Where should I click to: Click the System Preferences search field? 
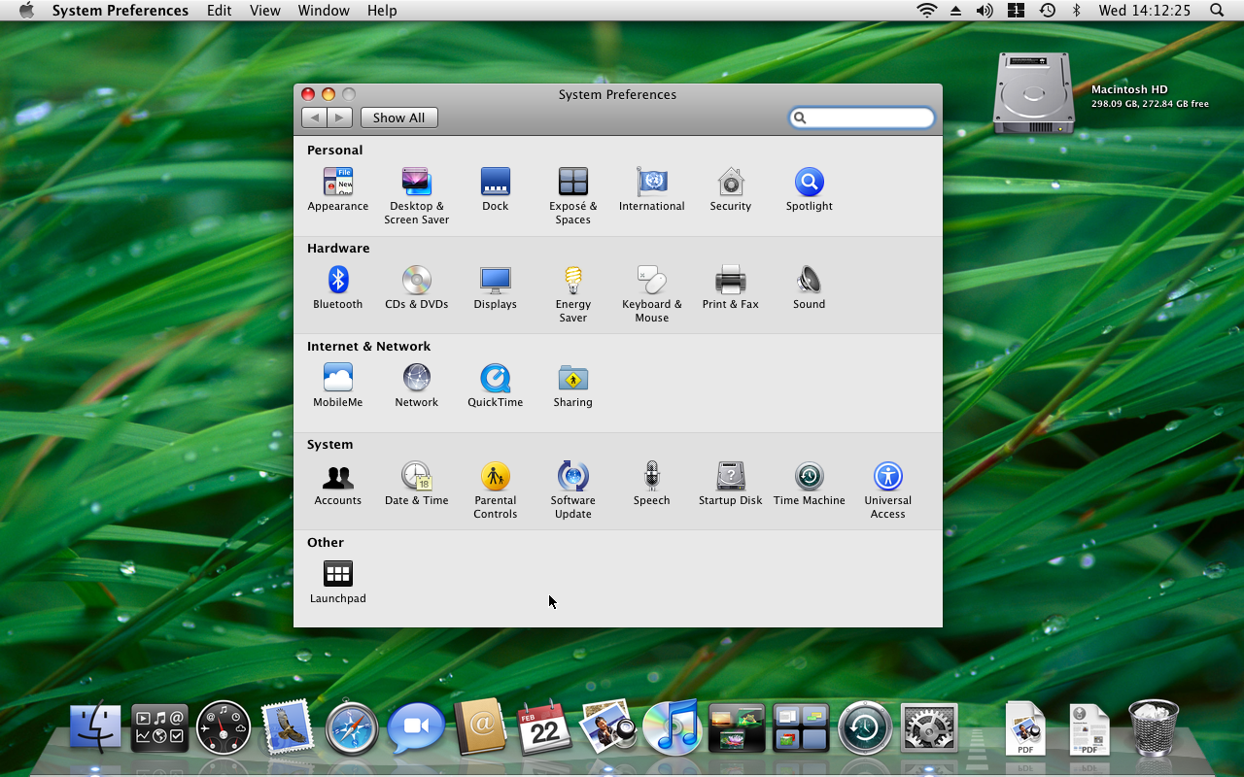(863, 118)
